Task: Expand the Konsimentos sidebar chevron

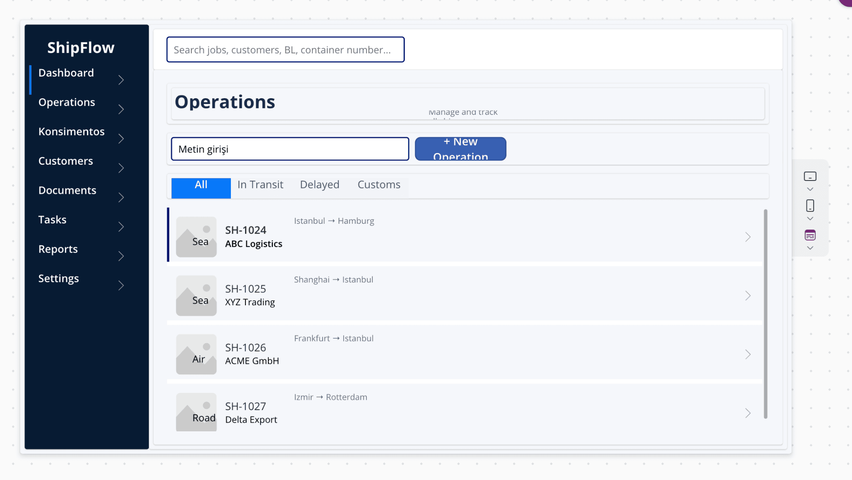Action: click(121, 139)
